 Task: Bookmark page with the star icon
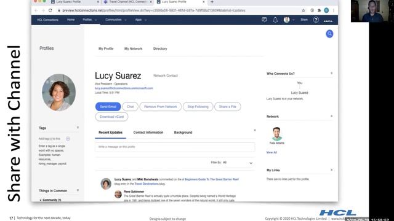click(x=304, y=10)
